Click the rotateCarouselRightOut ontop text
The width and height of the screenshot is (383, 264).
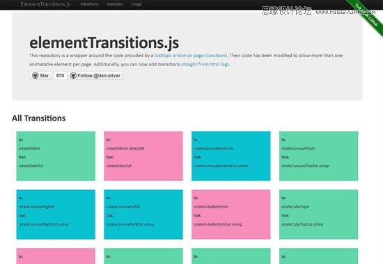tap(44, 224)
